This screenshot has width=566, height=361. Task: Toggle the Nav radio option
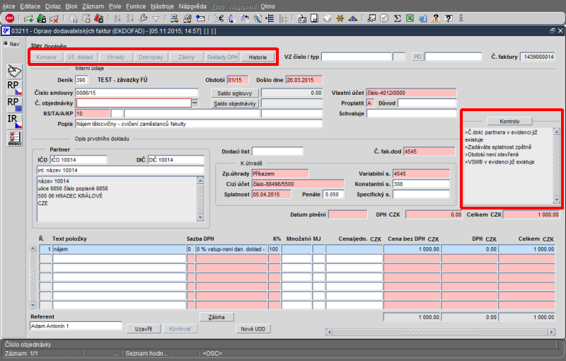coord(7,45)
